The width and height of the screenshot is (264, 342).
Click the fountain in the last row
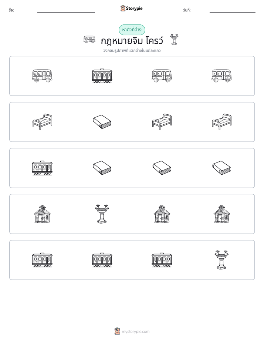tap(221, 260)
